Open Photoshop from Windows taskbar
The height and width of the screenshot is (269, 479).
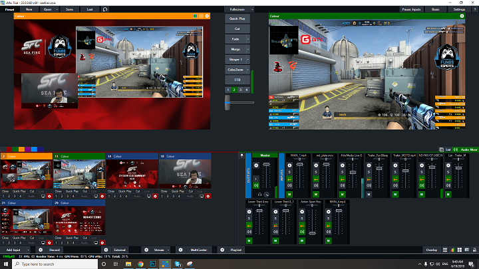pos(153,264)
